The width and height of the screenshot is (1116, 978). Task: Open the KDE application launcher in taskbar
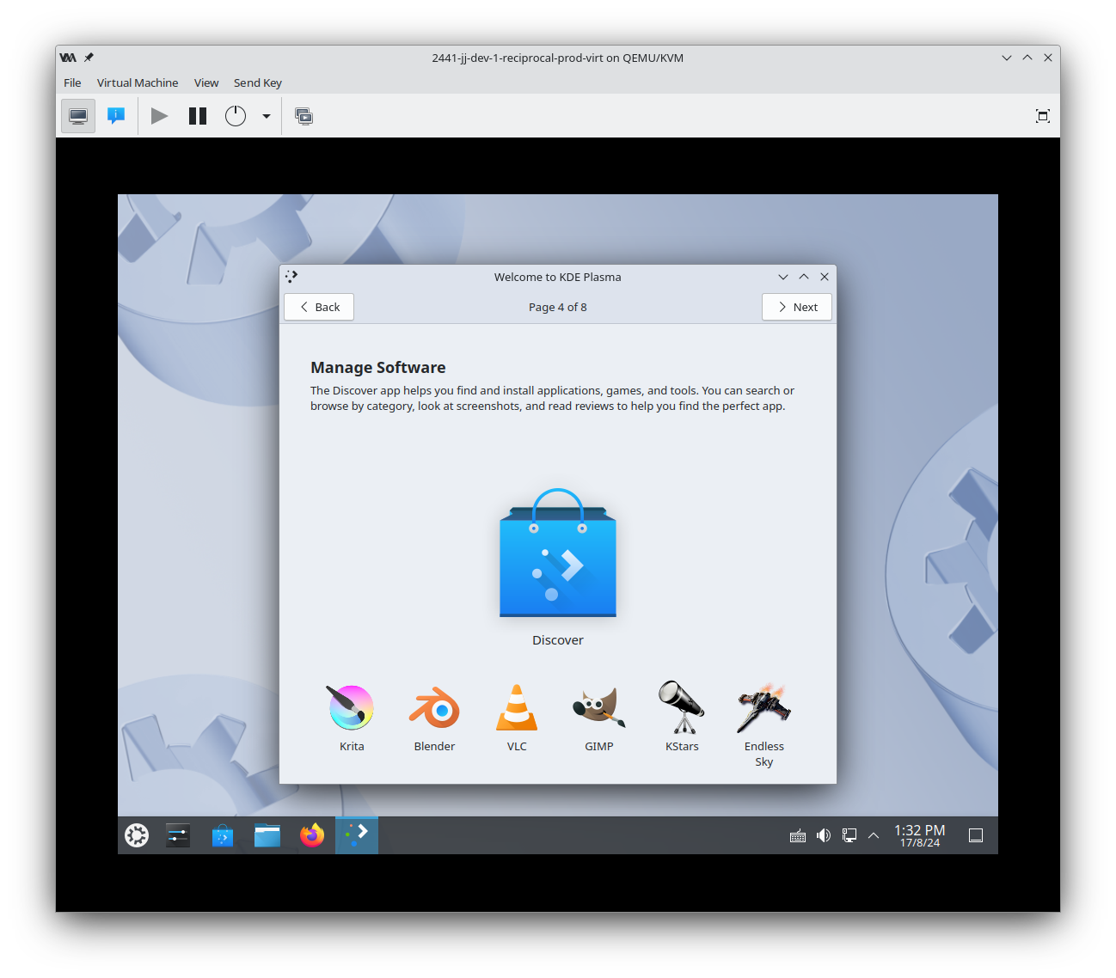(x=137, y=835)
